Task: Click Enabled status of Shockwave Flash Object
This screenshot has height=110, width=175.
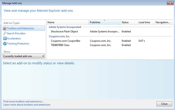Action: pos(126,32)
